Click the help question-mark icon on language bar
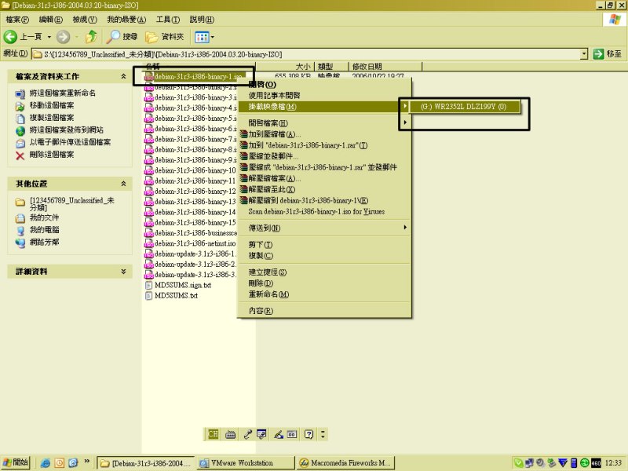 click(x=309, y=434)
